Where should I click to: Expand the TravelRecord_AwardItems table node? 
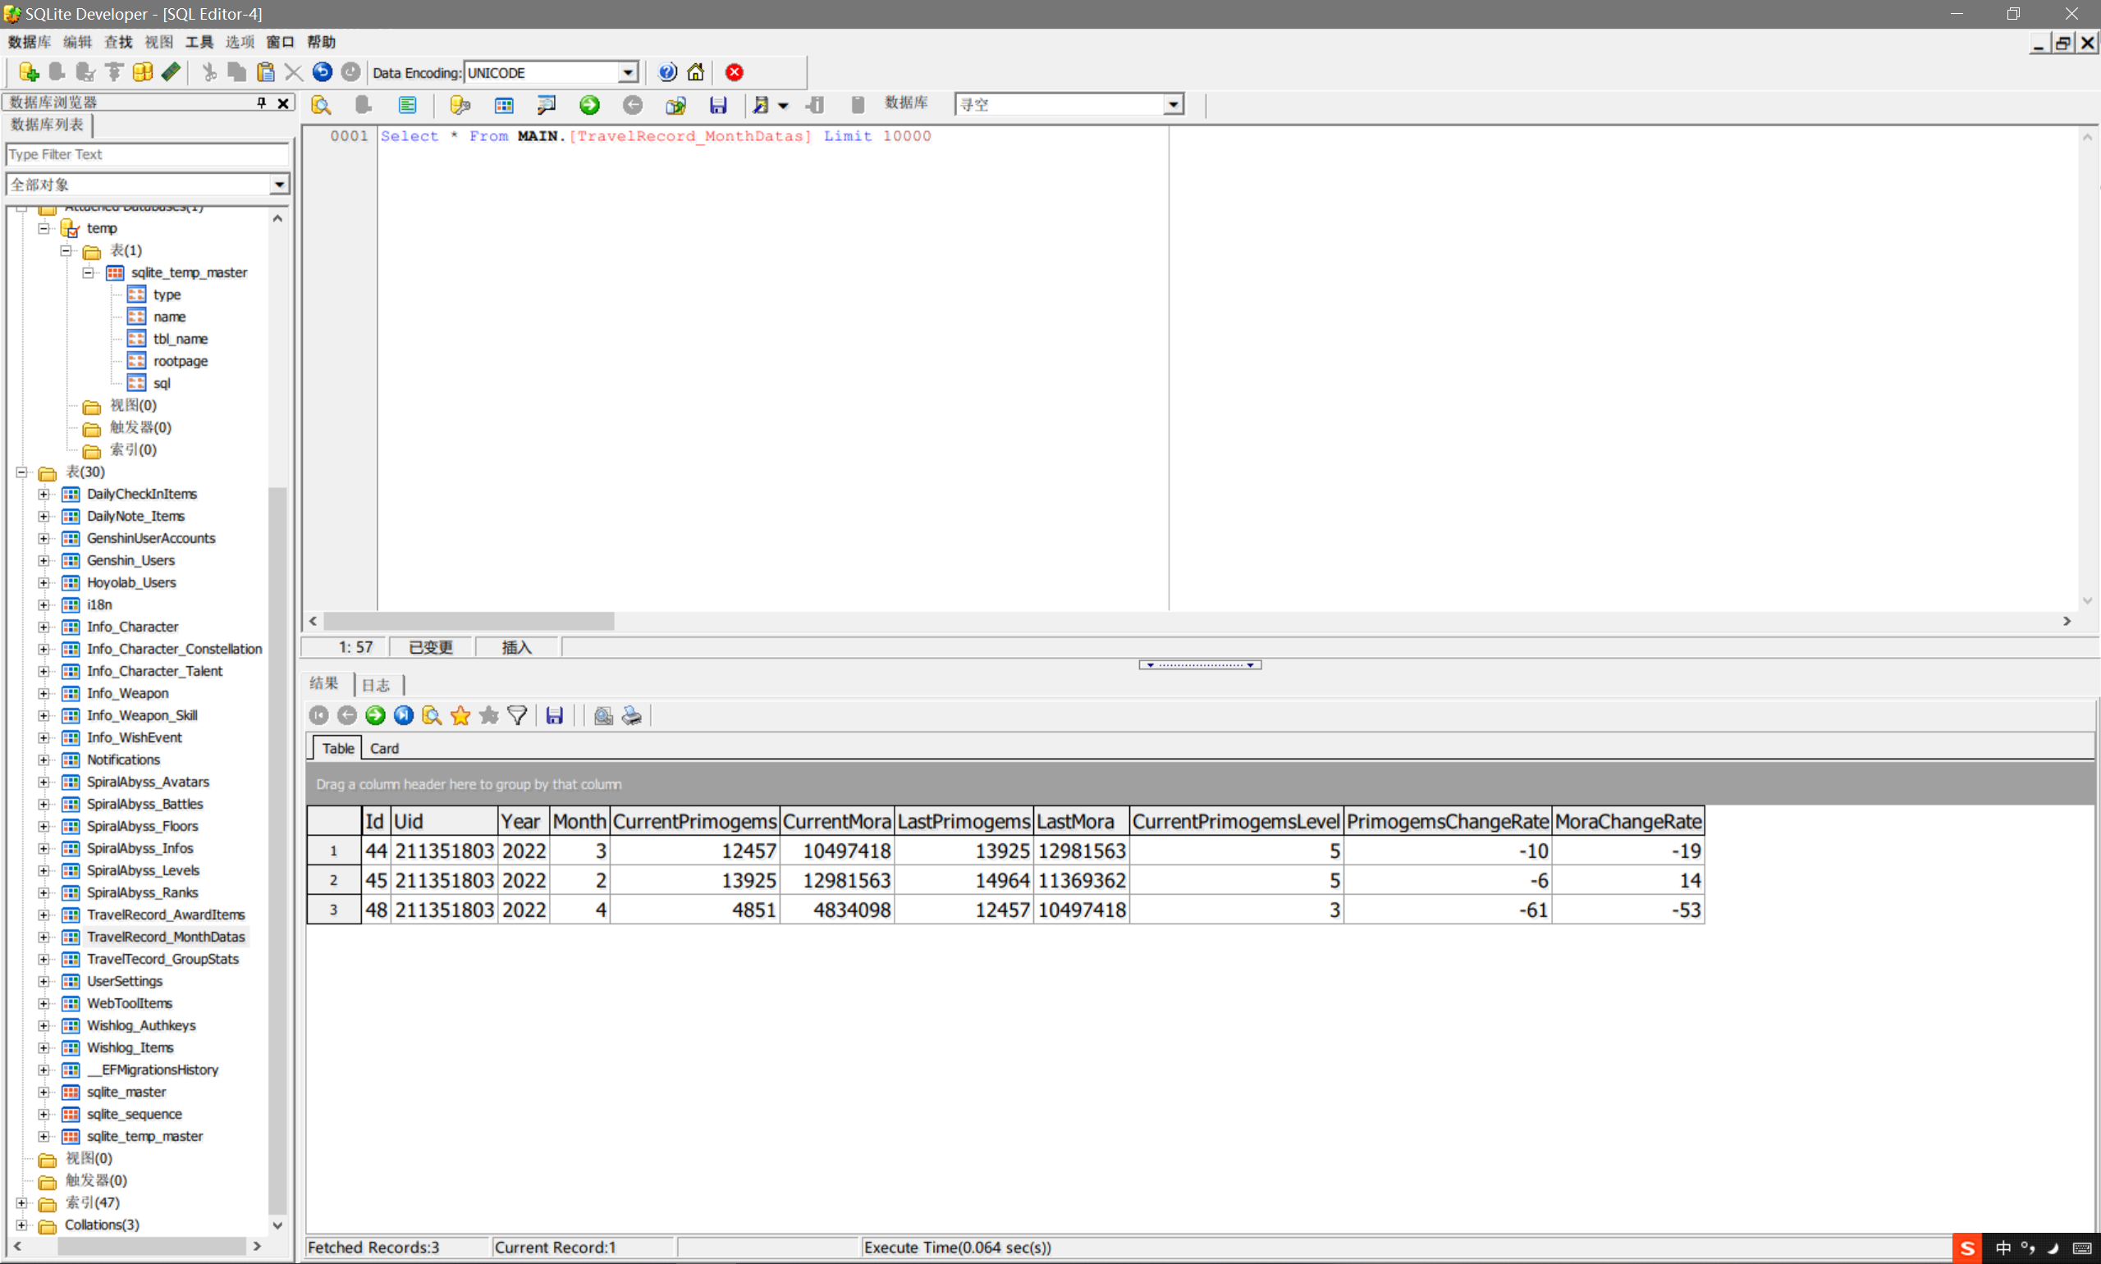tap(43, 915)
